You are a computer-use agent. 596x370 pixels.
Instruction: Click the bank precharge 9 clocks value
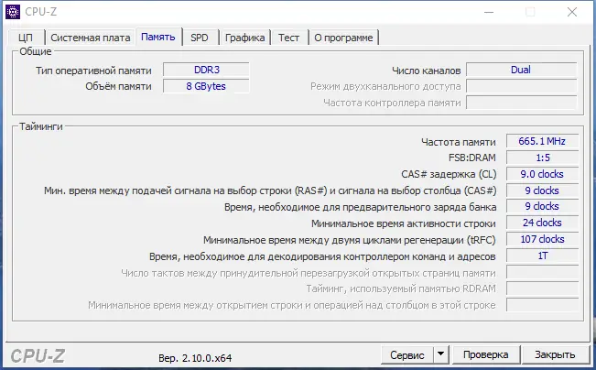point(542,206)
